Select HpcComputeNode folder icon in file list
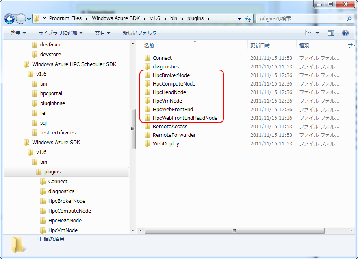The width and height of the screenshot is (358, 259). point(148,83)
